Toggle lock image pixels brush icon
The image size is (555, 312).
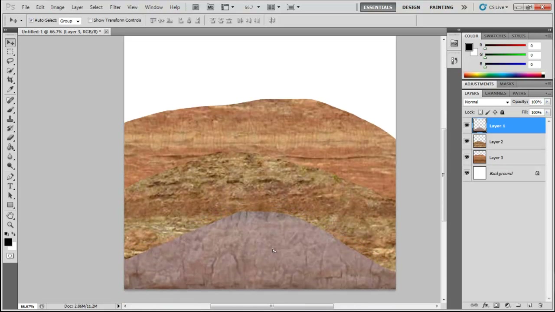point(488,112)
